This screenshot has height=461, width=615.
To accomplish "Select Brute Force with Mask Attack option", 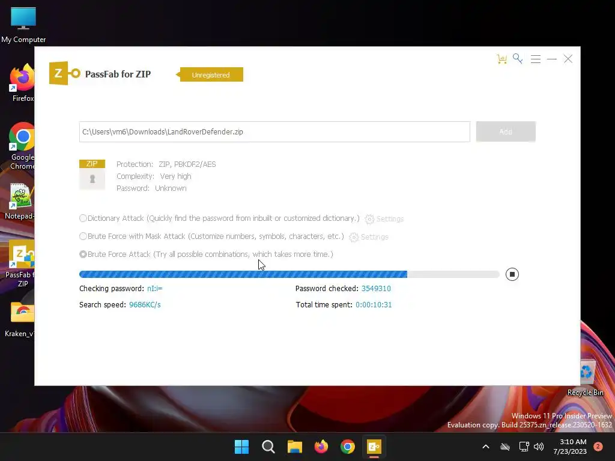I will pos(83,237).
